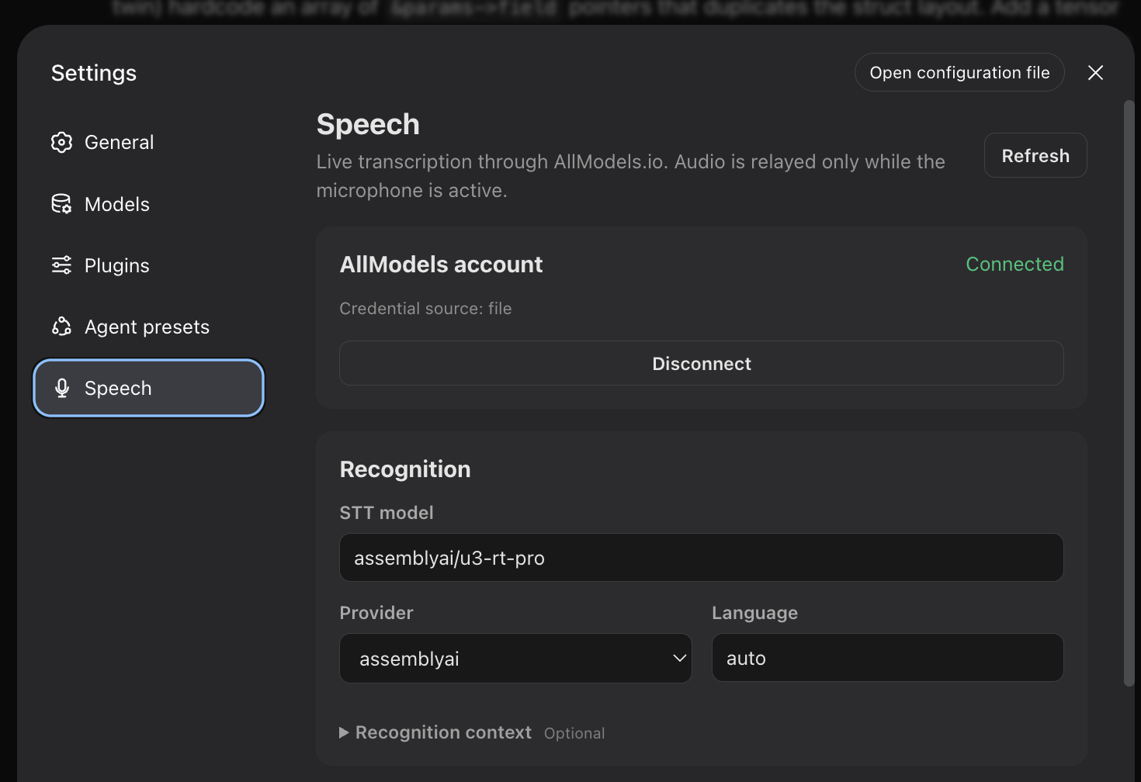Open the General settings section

click(149, 142)
